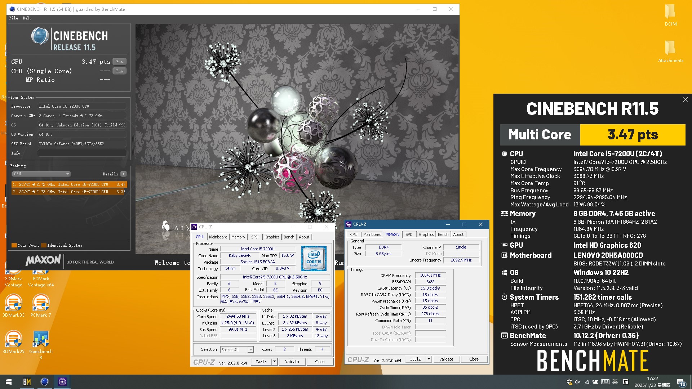This screenshot has height=389, width=692.
Task: Click the Cinebench logo sphere
Action: (x=40, y=36)
